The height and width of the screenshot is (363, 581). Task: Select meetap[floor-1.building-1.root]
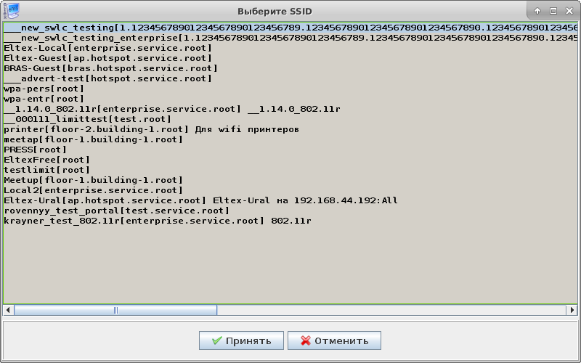click(x=290, y=139)
